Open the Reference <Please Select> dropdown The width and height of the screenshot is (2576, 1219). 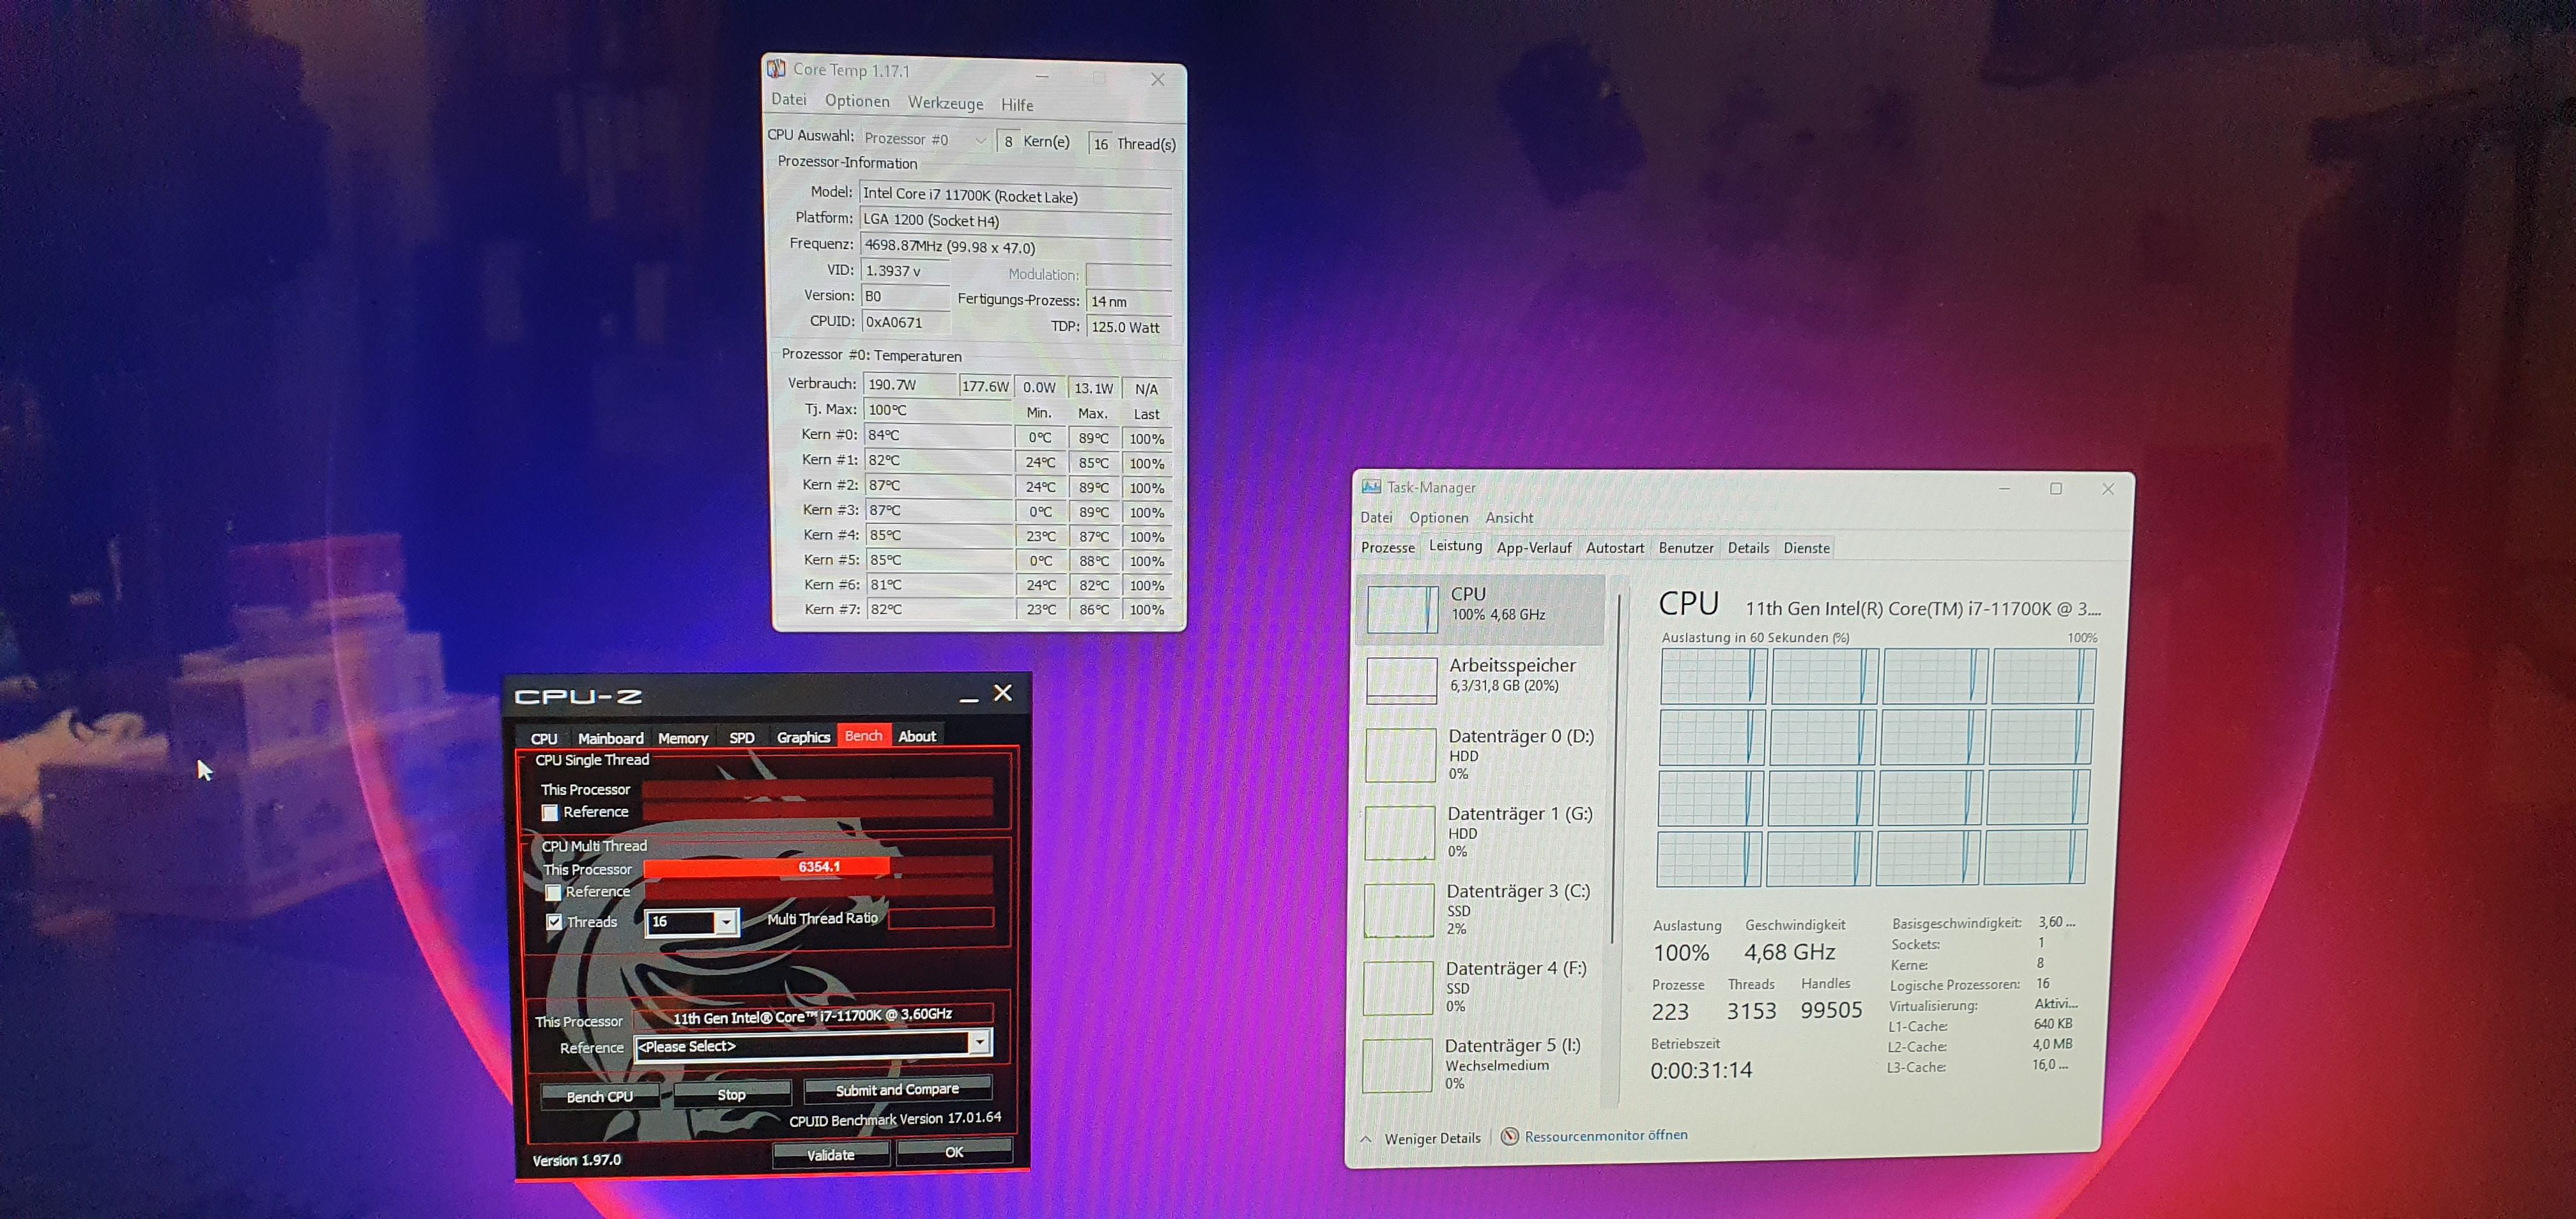(980, 1043)
